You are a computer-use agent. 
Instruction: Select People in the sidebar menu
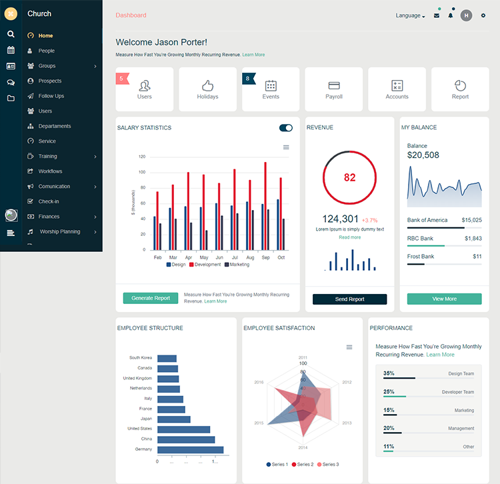point(46,51)
